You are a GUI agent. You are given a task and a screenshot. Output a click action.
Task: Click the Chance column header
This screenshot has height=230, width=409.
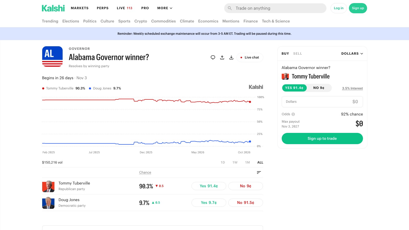pos(145,172)
